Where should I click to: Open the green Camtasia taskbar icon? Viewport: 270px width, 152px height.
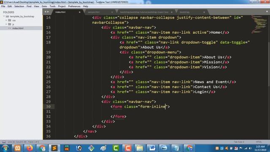[x=116, y=148]
